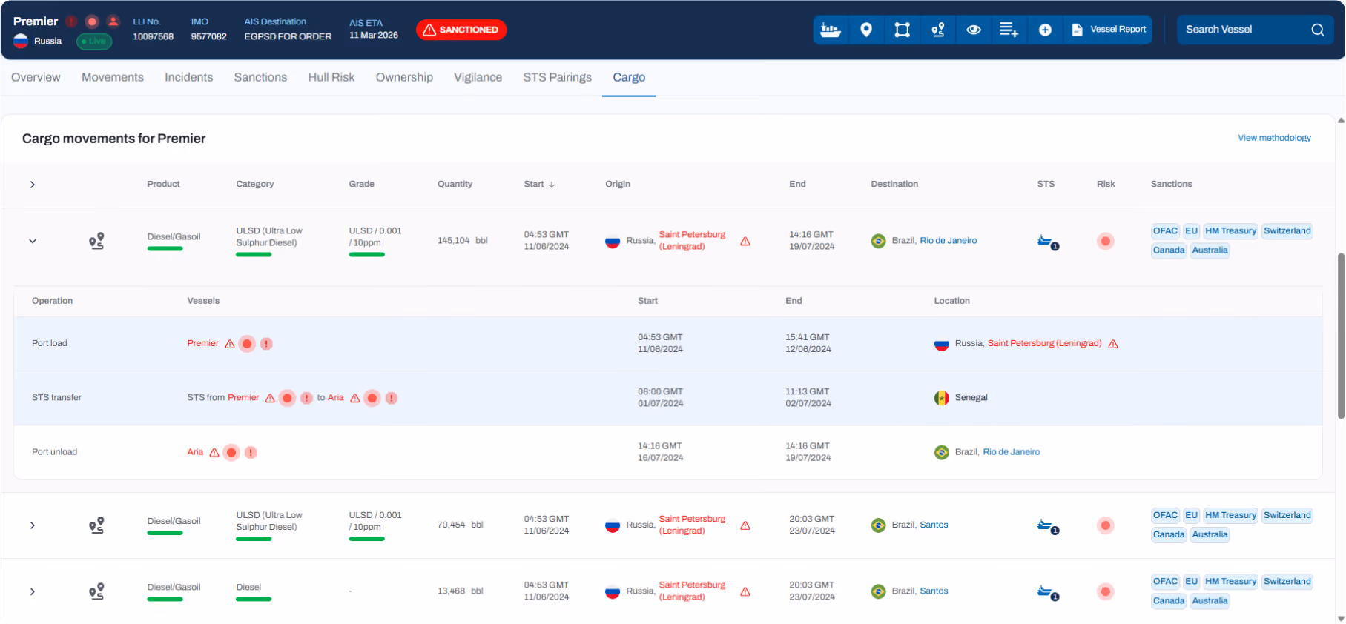The width and height of the screenshot is (1346, 624).
Task: Open Aria link in the STS transfer row
Action: click(336, 397)
